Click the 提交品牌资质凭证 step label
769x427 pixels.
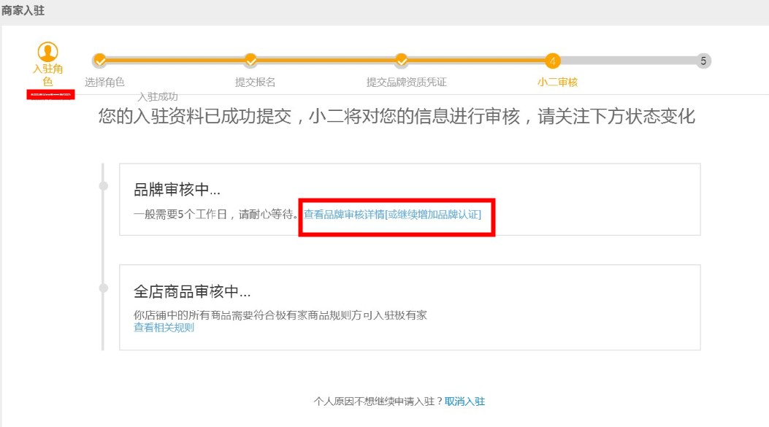(406, 82)
